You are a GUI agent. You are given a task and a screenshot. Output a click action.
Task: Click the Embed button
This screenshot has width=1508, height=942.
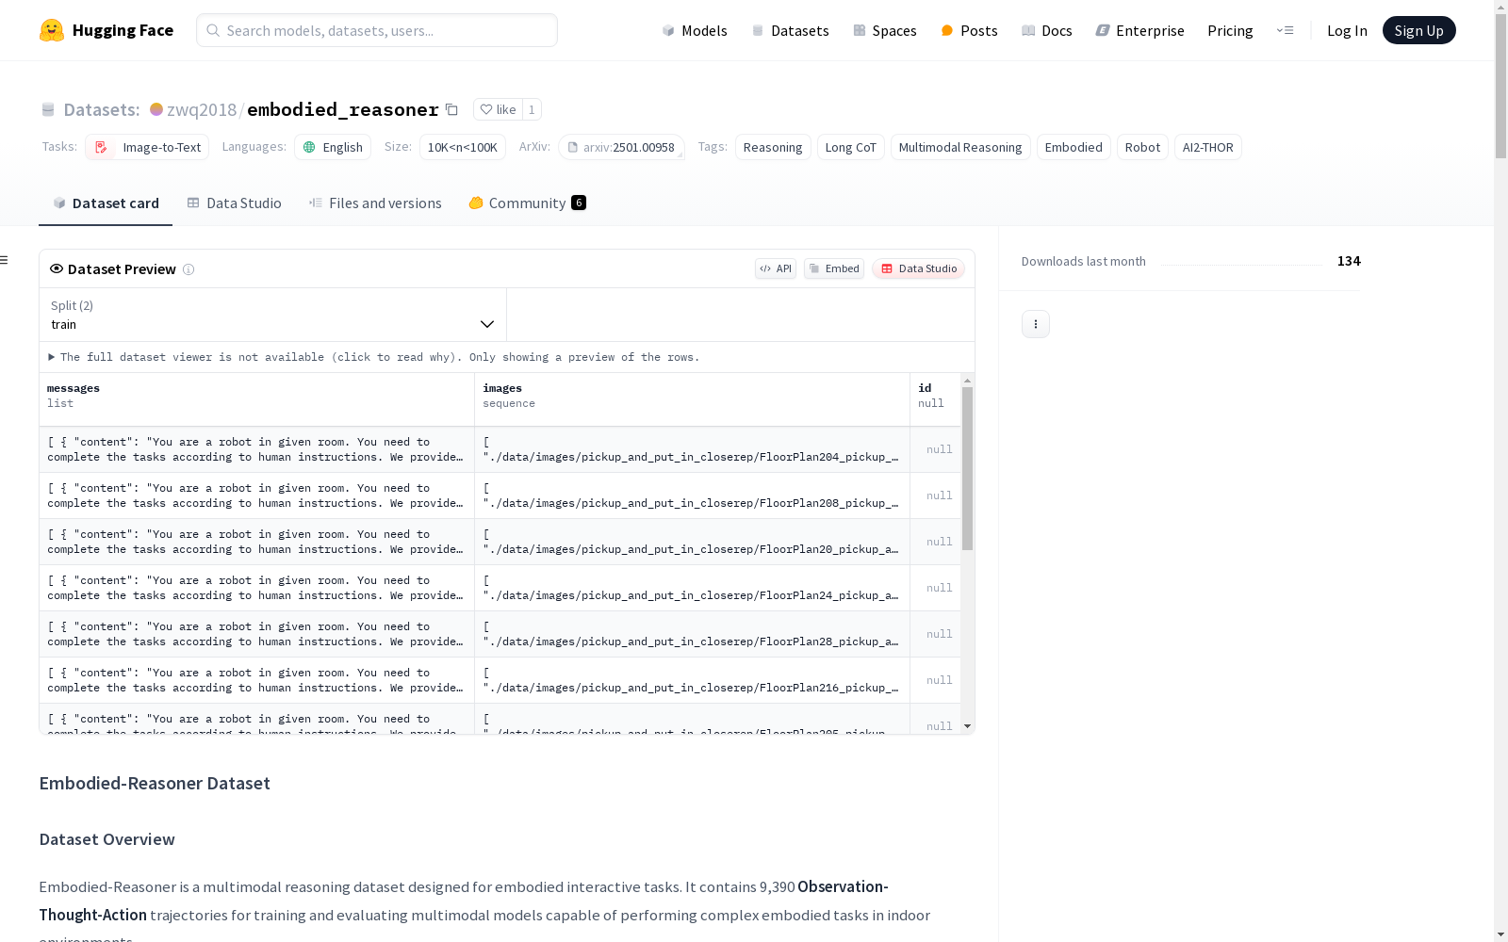tap(834, 268)
